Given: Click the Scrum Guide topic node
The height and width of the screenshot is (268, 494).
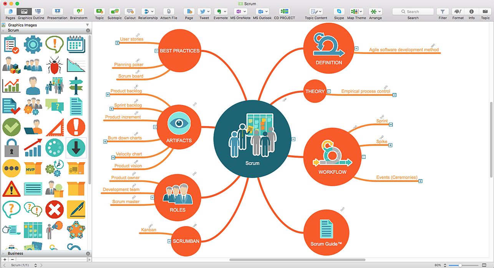Looking at the screenshot, I should coord(326,232).
